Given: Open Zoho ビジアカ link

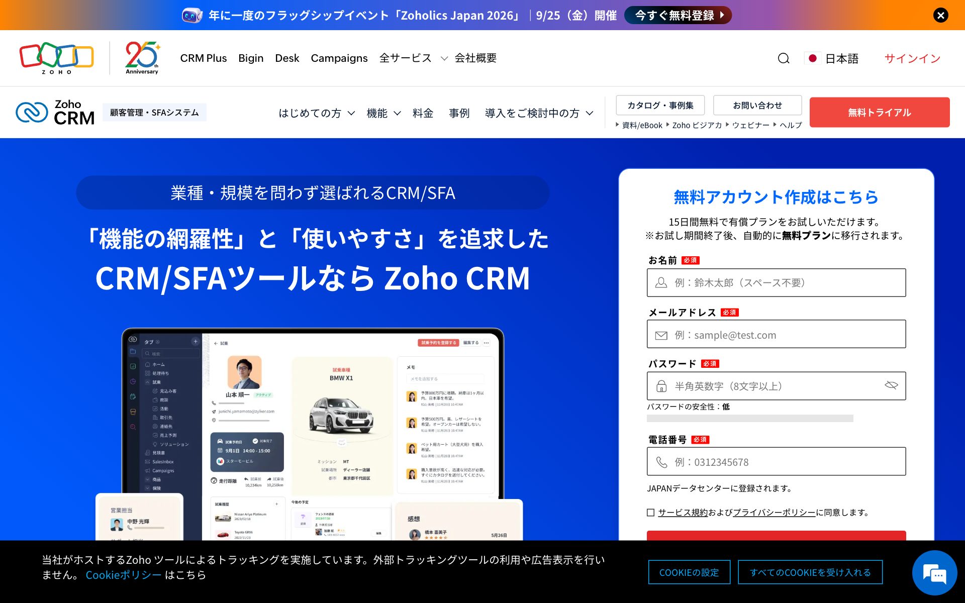Looking at the screenshot, I should [697, 125].
